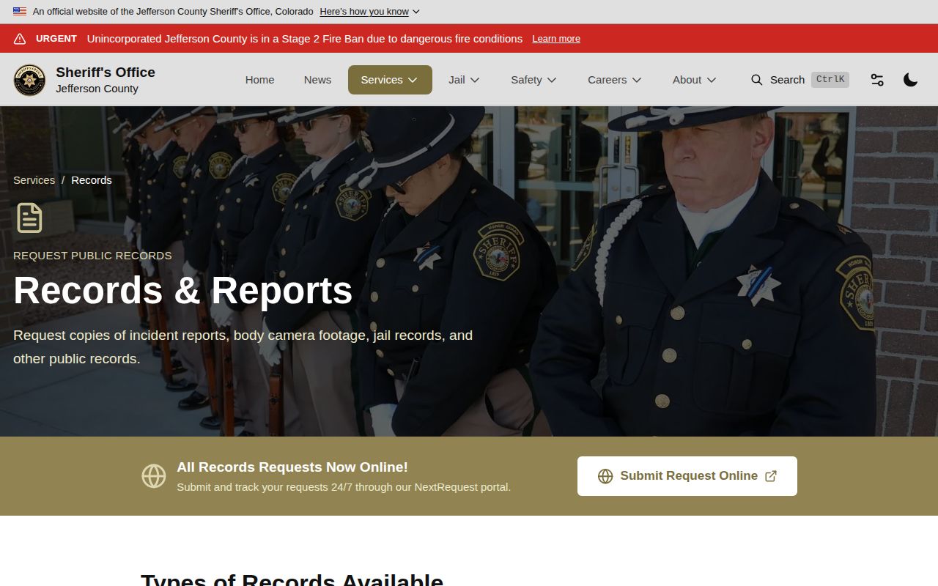Expand the About dropdown menu
938x586 pixels.
click(694, 80)
